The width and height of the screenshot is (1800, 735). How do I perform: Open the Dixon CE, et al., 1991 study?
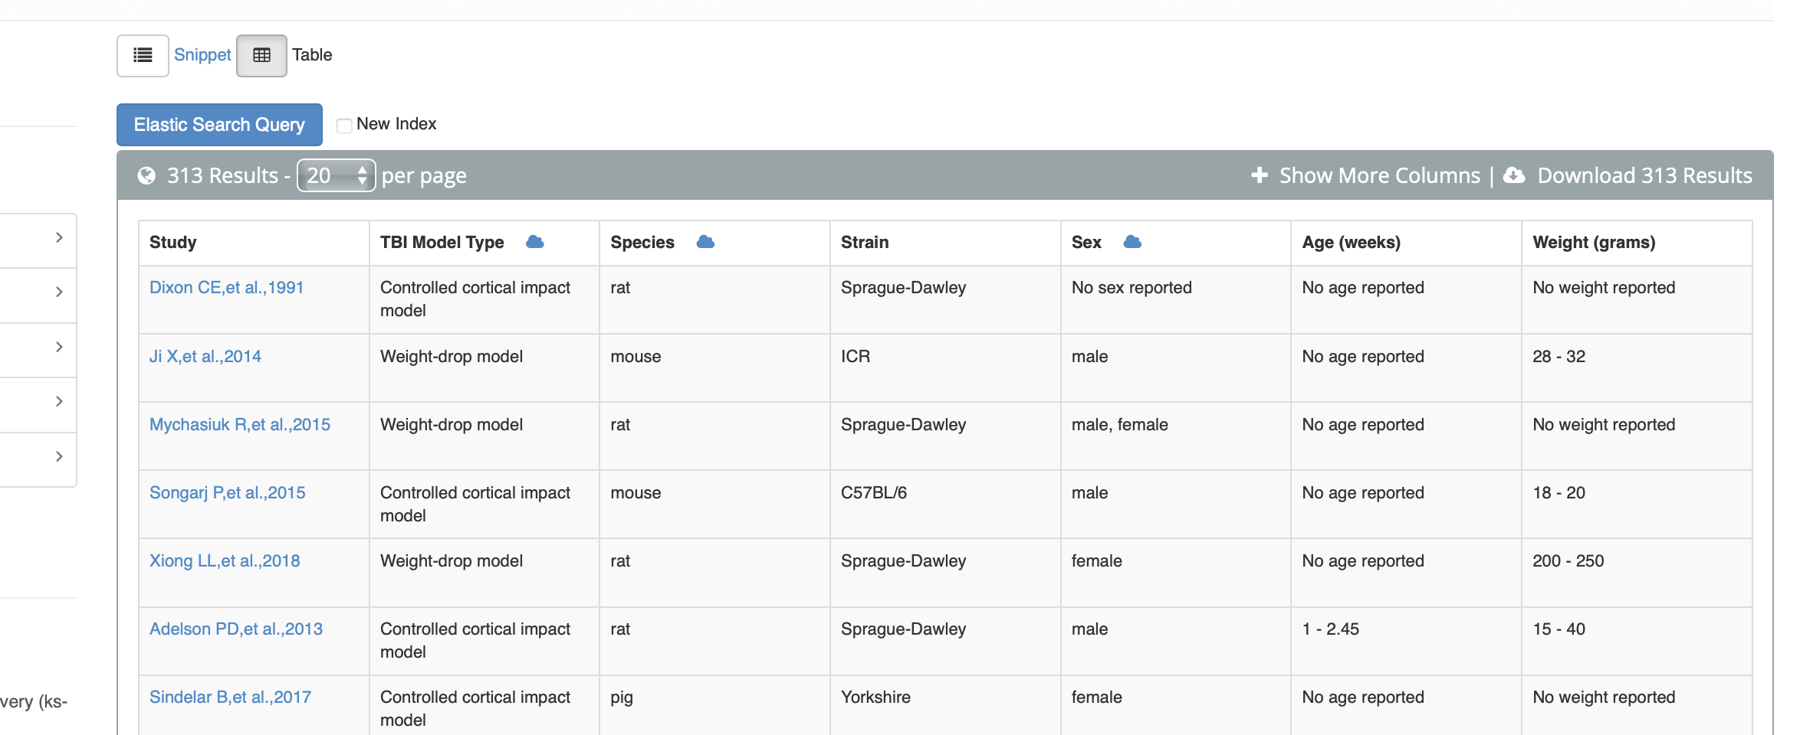(x=226, y=288)
